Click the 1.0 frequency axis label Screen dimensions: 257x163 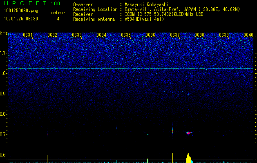click(3, 74)
